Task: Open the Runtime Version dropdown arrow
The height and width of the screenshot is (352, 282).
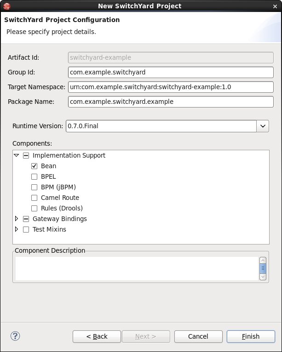Action: (263, 126)
